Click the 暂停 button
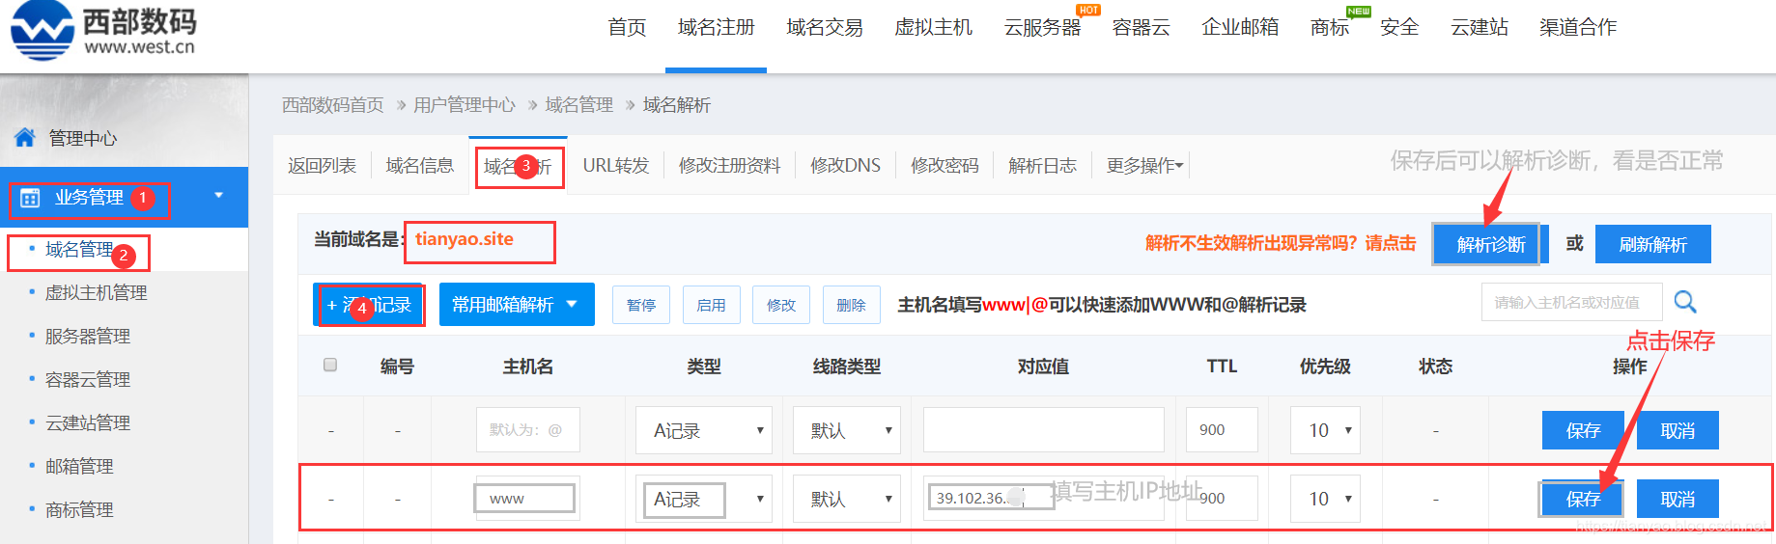 pyautogui.click(x=641, y=305)
